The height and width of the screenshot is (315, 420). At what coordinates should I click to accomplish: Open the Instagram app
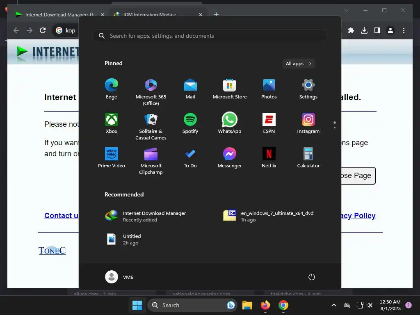coord(308,124)
